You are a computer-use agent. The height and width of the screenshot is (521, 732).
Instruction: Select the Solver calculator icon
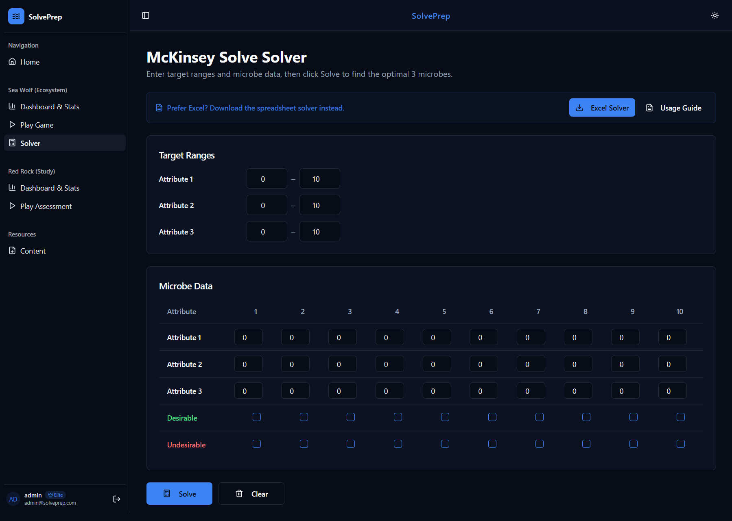point(13,143)
